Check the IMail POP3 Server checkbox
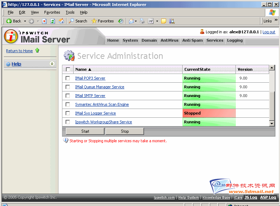The image size is (280, 206). coord(68,78)
